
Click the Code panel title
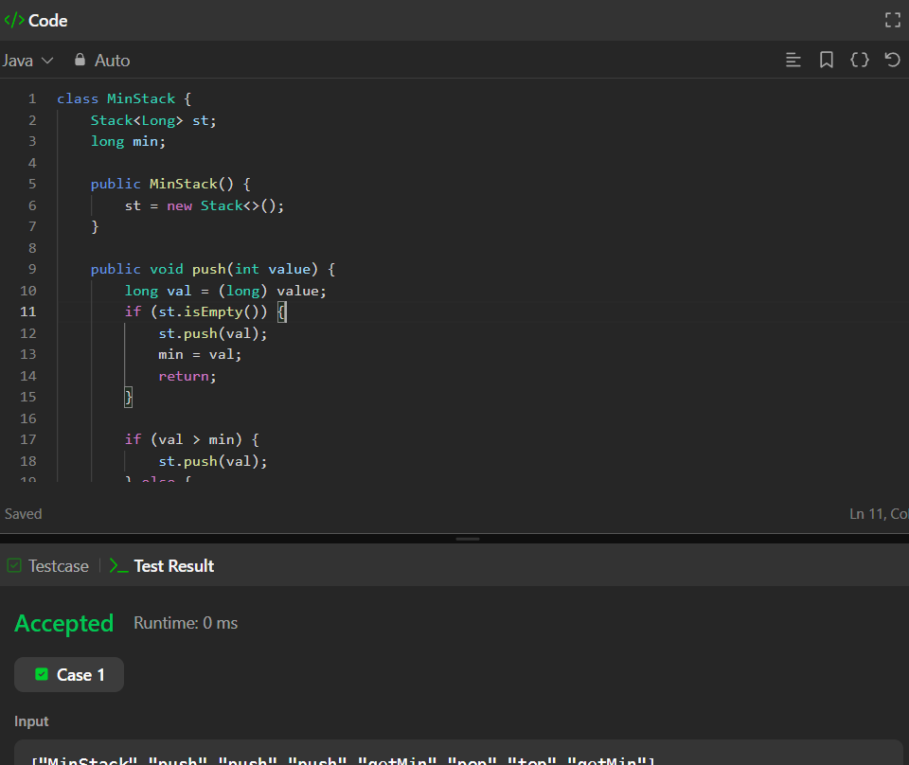coord(48,20)
